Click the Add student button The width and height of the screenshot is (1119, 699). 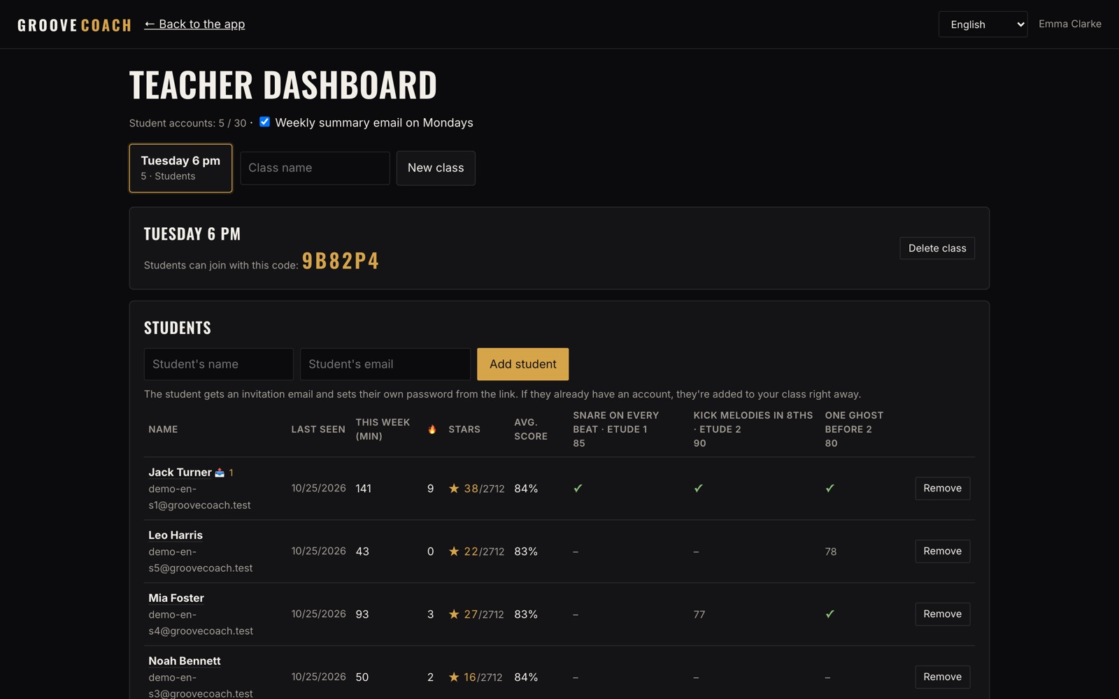(x=523, y=364)
